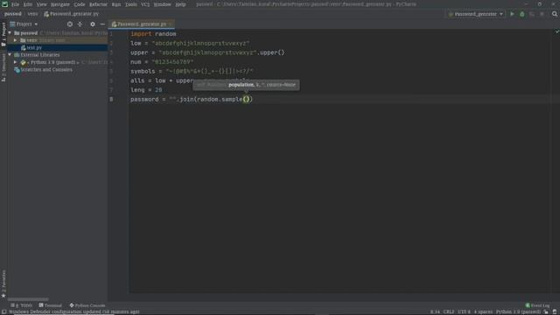Open the Code menu
The width and height of the screenshot is (560, 315).
point(80,4)
